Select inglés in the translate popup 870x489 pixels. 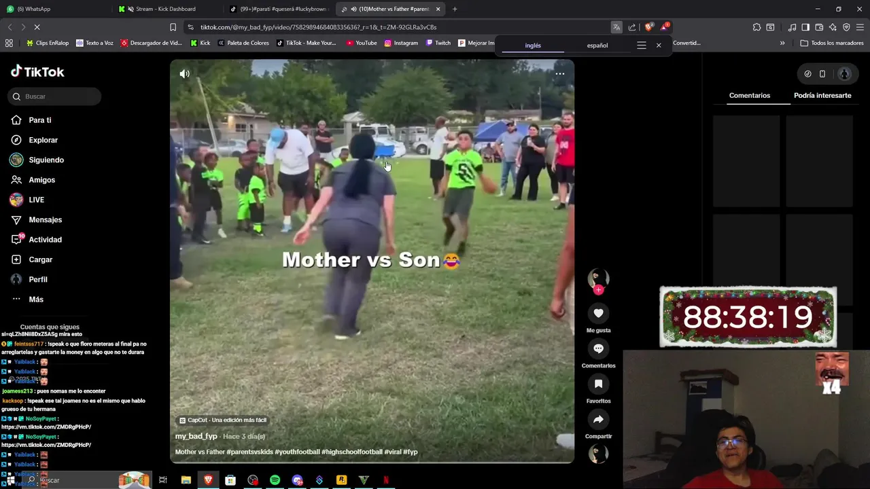[x=533, y=46]
